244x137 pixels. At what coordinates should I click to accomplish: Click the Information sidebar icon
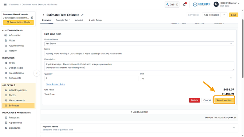tap(6, 35)
